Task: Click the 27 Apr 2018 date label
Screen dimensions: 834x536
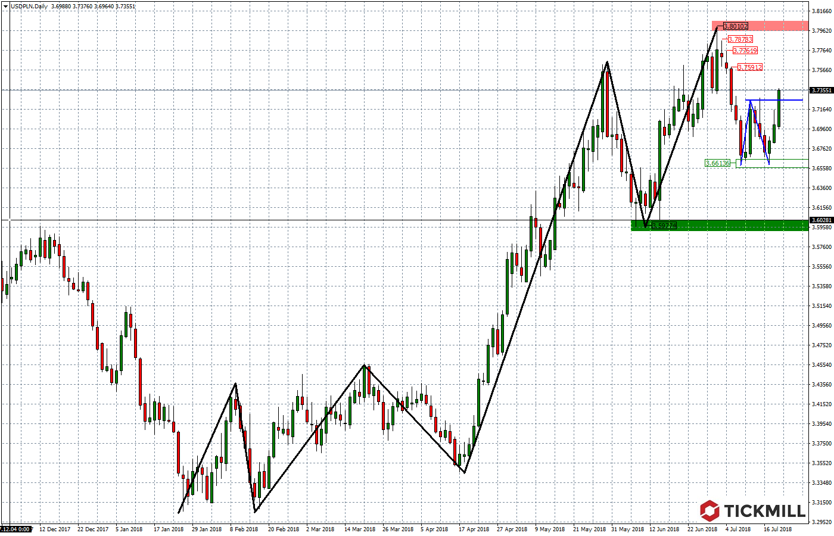Action: pos(512,529)
